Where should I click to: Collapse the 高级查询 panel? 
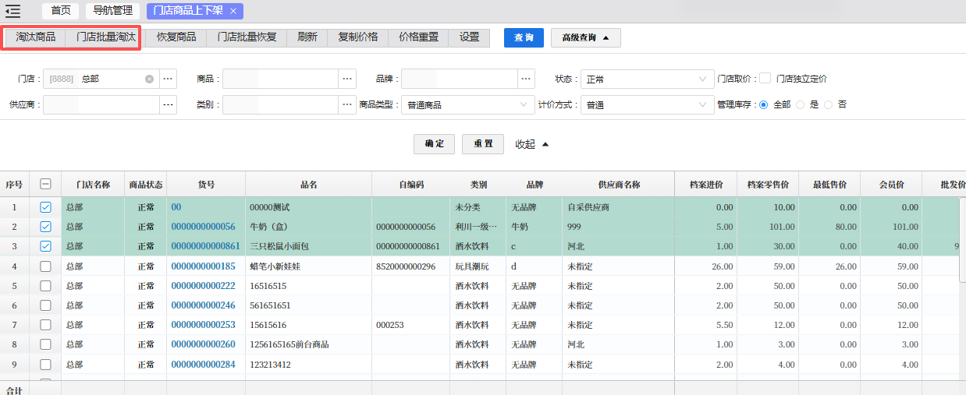click(585, 37)
